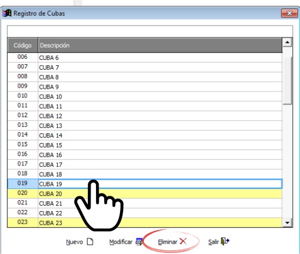Select the row CUBA 8
The width and height of the screenshot is (300, 254).
[145, 77]
